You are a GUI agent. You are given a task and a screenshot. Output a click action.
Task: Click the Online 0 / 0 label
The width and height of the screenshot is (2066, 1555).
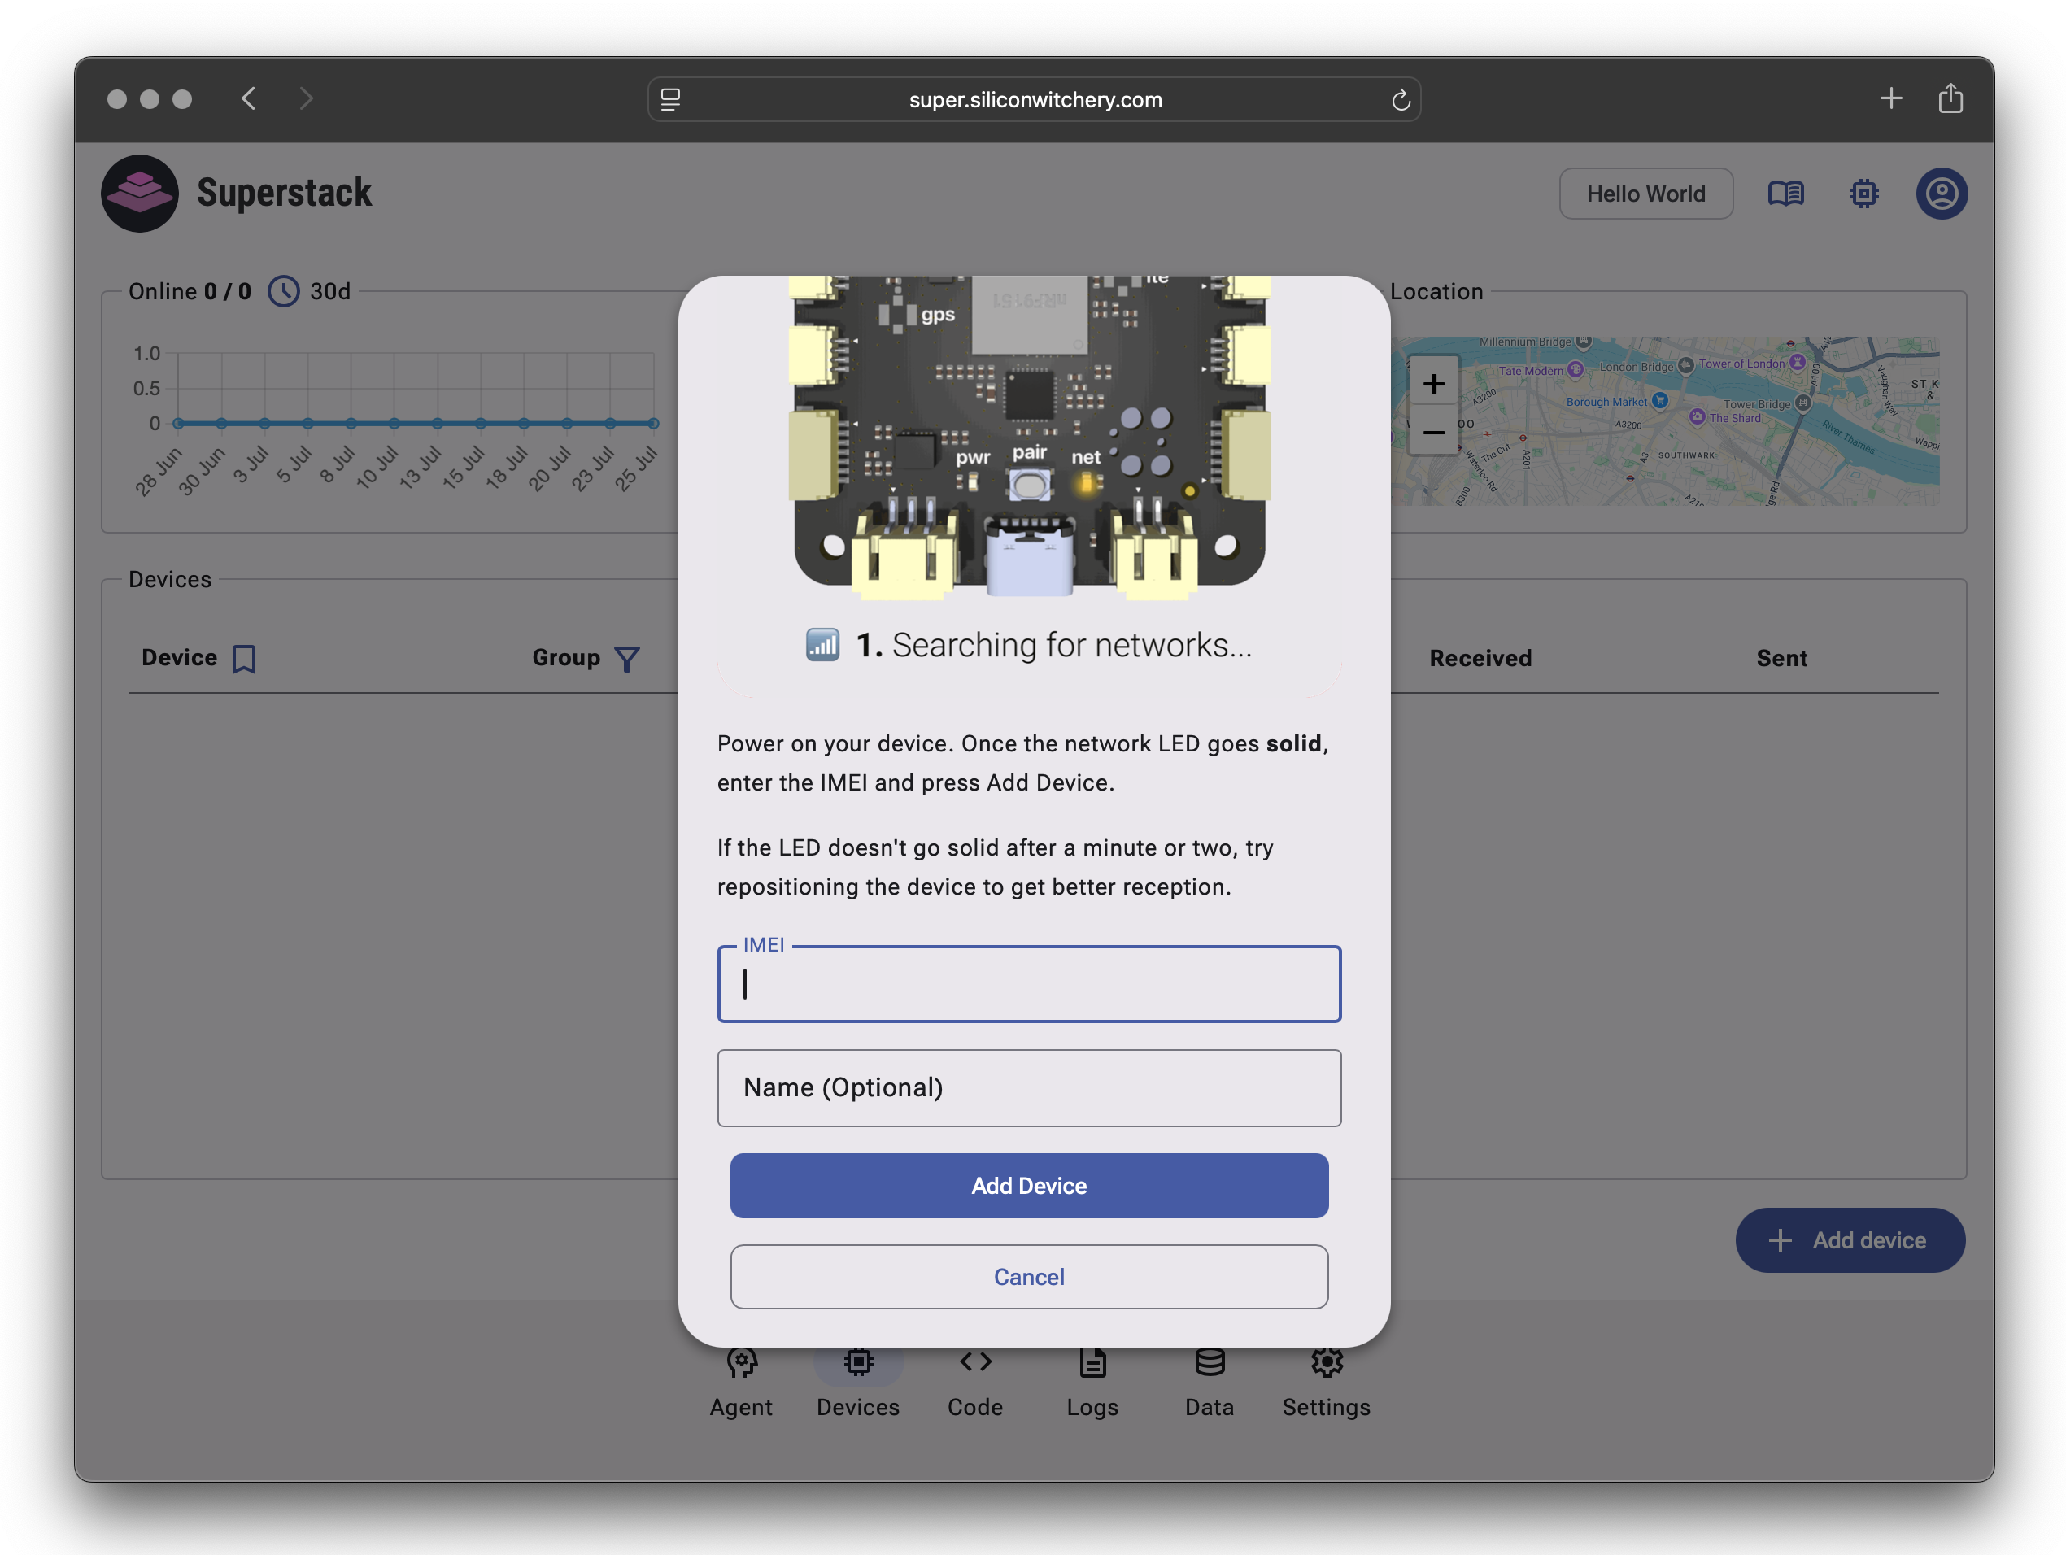[190, 291]
